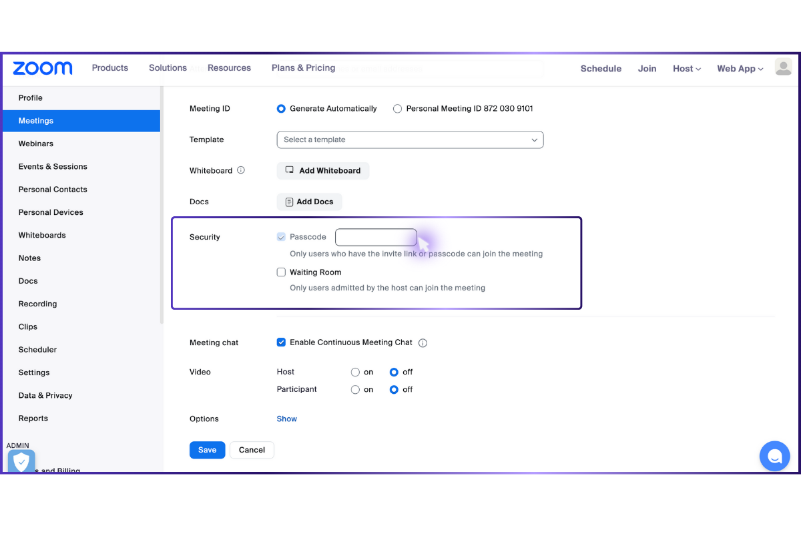Open the user profile avatar
The width and height of the screenshot is (801, 534).
783,67
